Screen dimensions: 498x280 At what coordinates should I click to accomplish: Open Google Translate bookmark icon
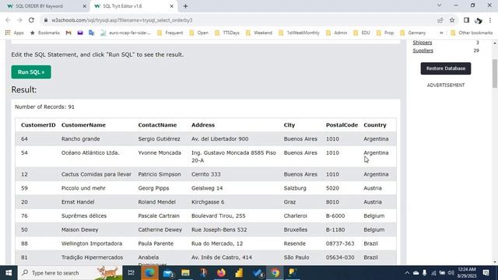pos(92,33)
